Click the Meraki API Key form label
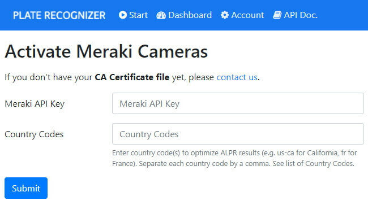The image size is (368, 205). (x=35, y=104)
